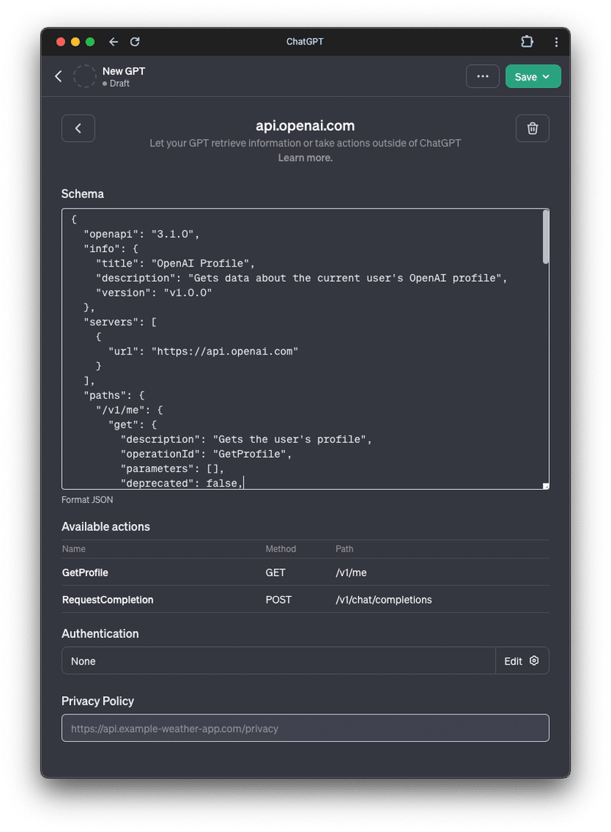Delete the action with the trash icon
Image resolution: width=611 pixels, height=832 pixels.
pyautogui.click(x=532, y=128)
